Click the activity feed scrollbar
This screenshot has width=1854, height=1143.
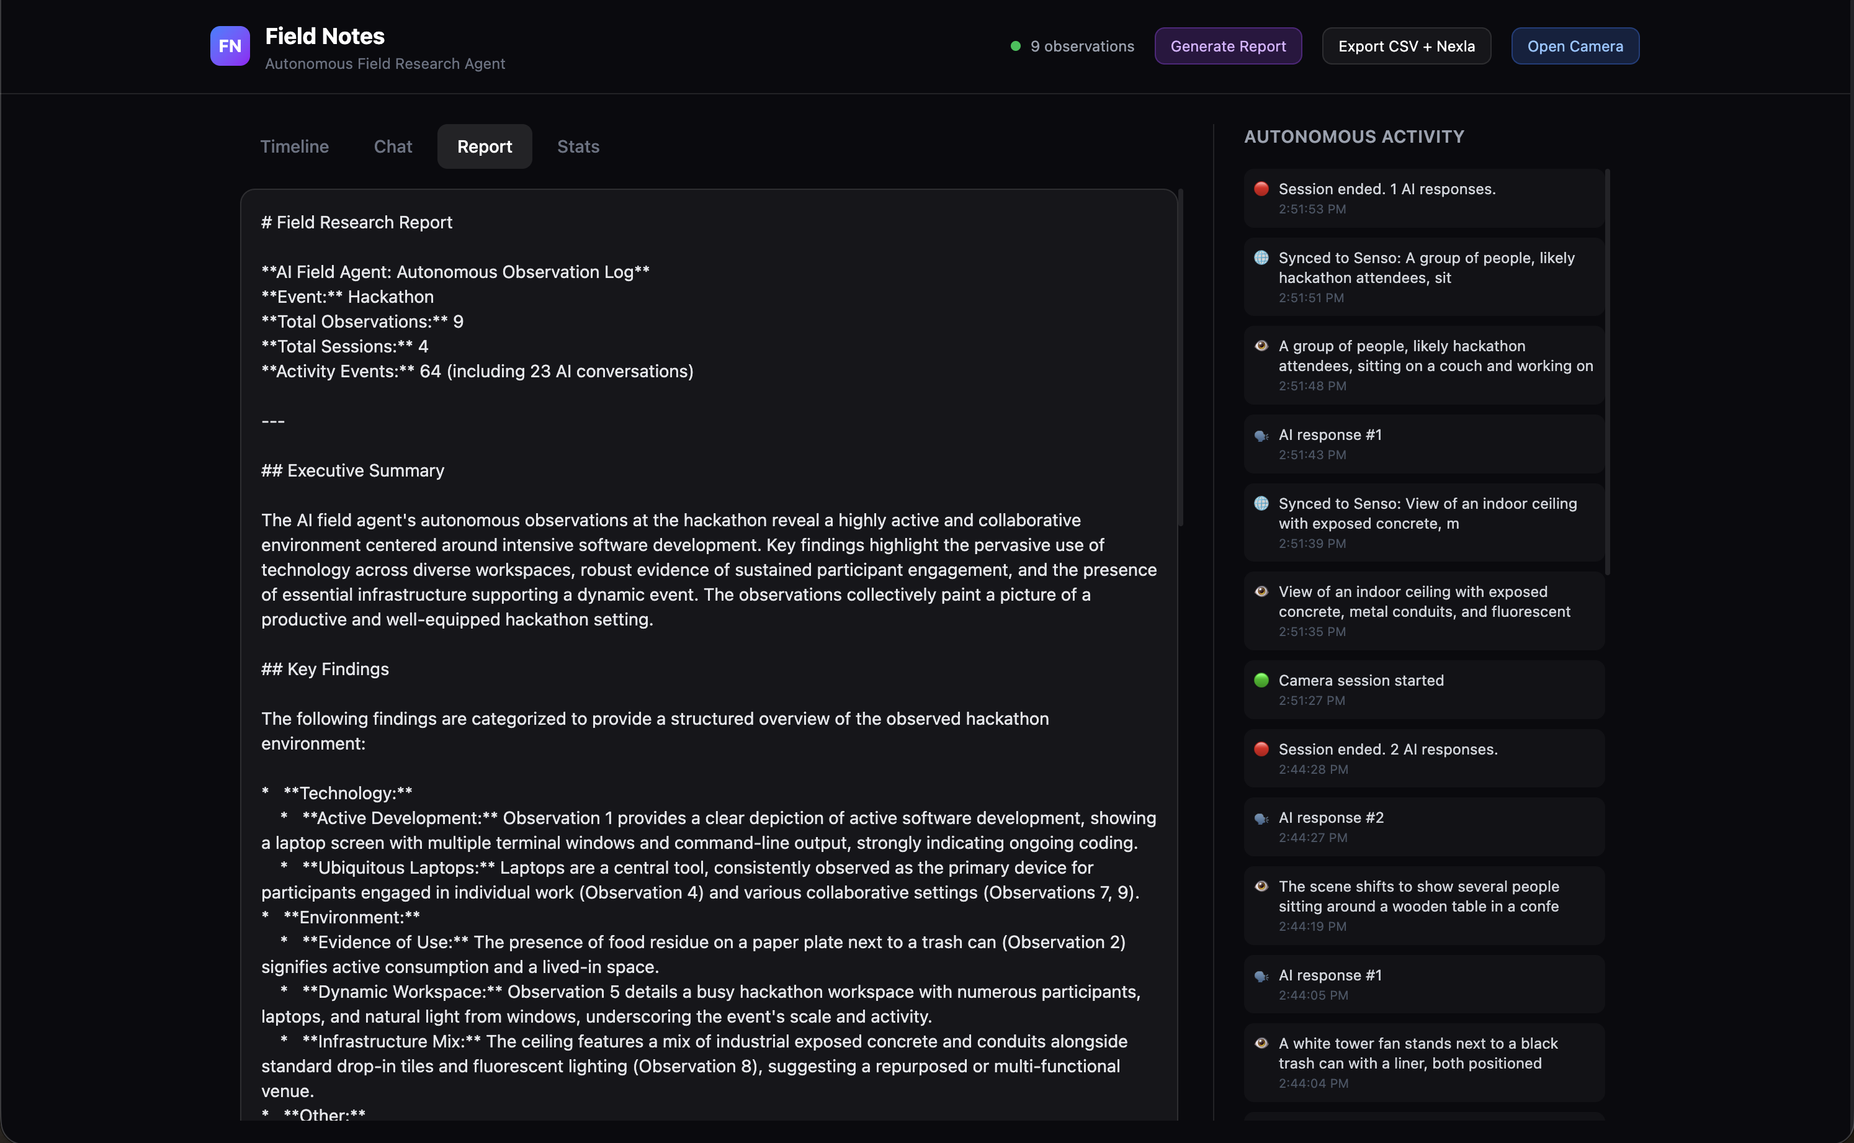coord(1607,370)
